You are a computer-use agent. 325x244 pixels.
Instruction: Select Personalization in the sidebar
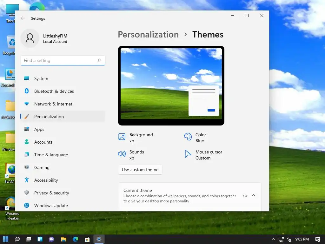(x=63, y=116)
